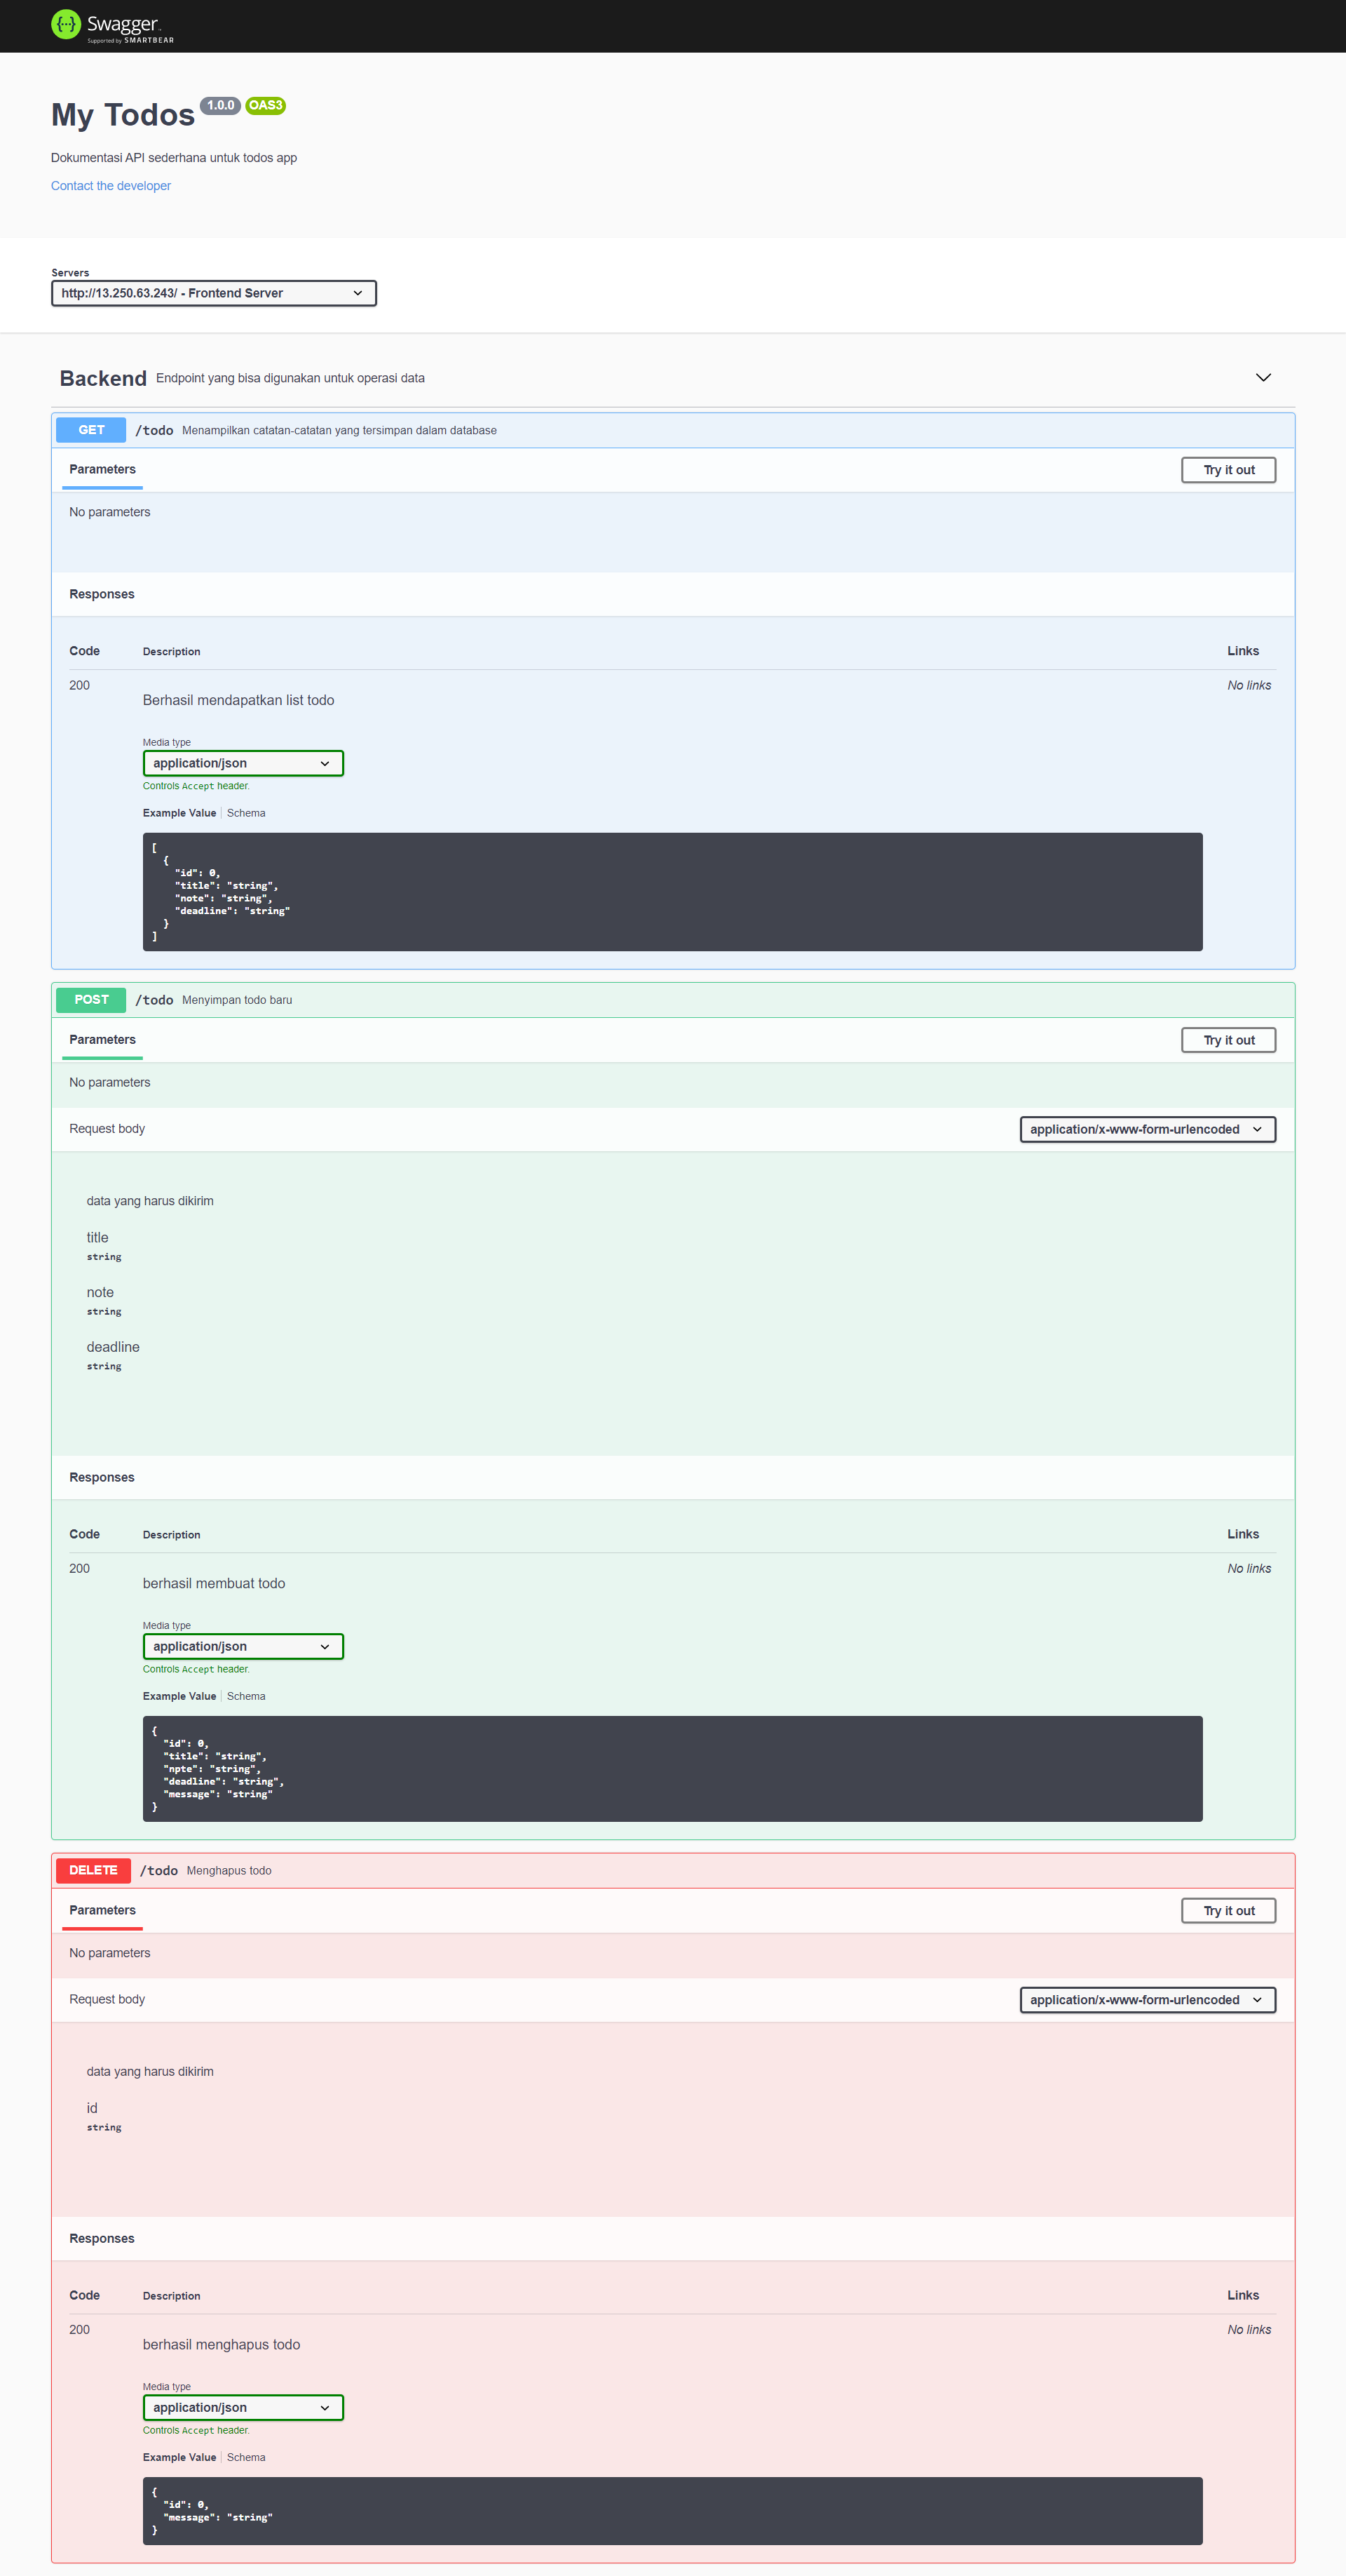Click Try it out for DELETE /todo

click(1227, 1910)
